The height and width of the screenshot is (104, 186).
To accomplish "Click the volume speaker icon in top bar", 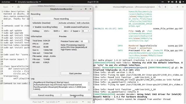I will tap(172, 2).
